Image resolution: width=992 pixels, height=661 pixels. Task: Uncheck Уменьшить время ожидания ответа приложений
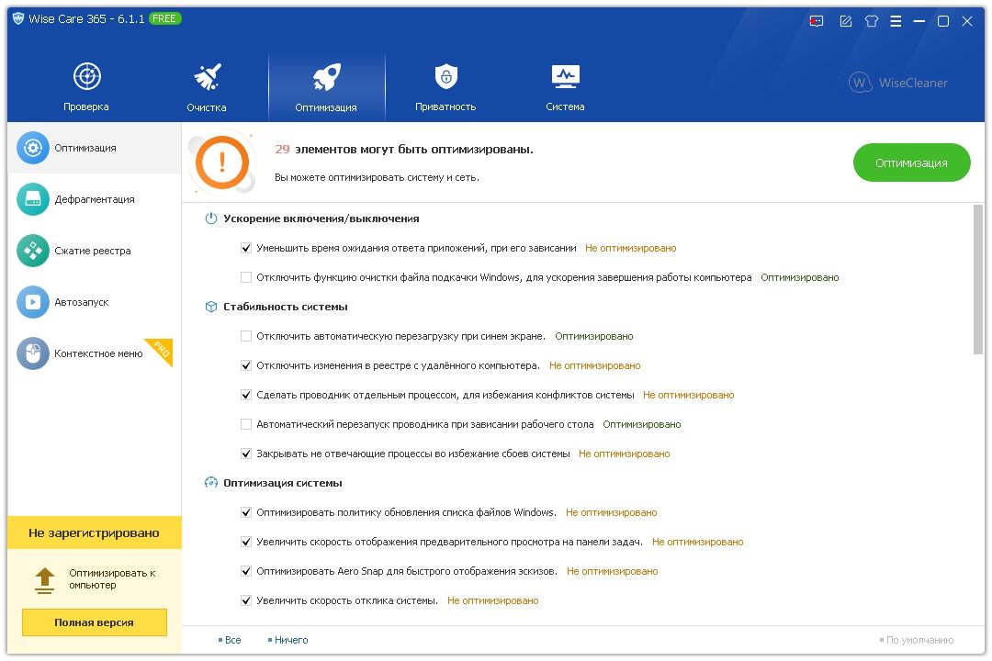[246, 248]
